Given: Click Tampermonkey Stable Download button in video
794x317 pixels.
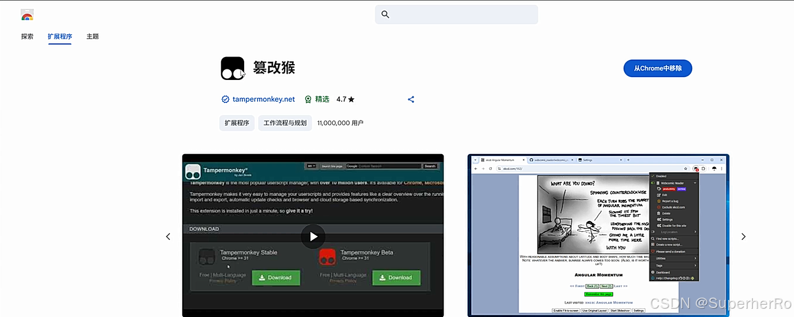Looking at the screenshot, I should 275,278.
